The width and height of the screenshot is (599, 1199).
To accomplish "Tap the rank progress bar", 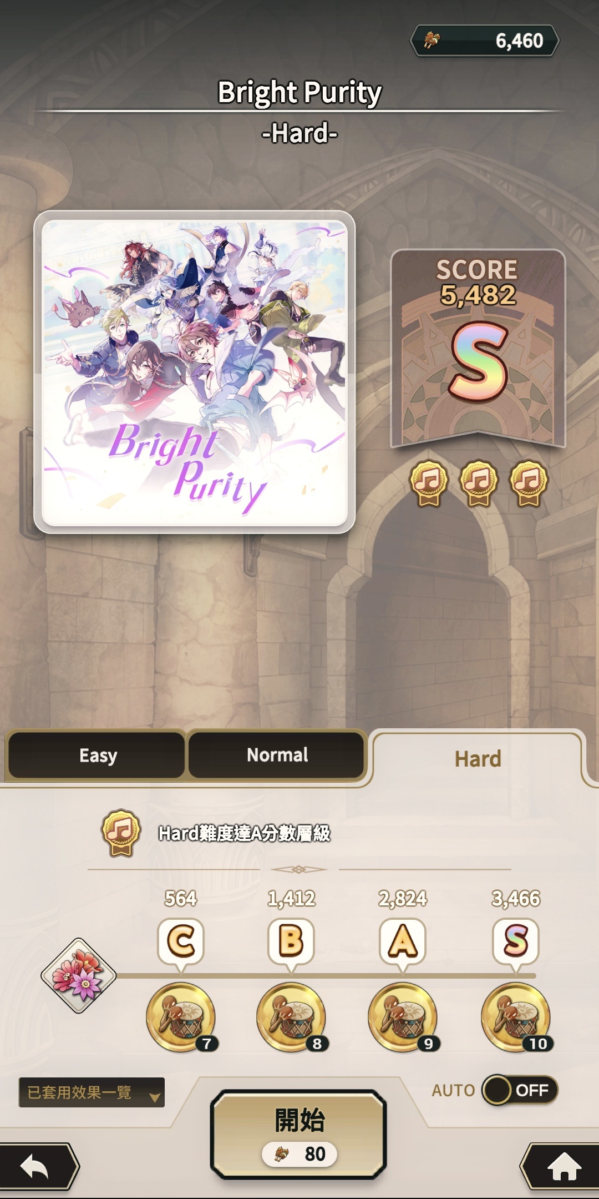I will [326, 975].
